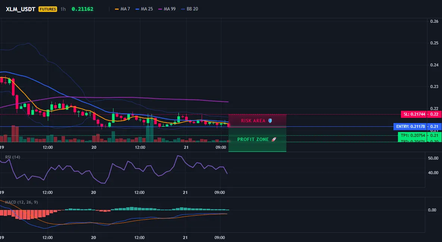This screenshot has height=242, width=442.
Task: Click the dark blue BB 20 legend marker
Action: click(183, 9)
